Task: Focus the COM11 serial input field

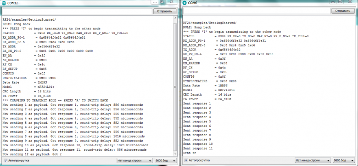Action: pos(77,11)
